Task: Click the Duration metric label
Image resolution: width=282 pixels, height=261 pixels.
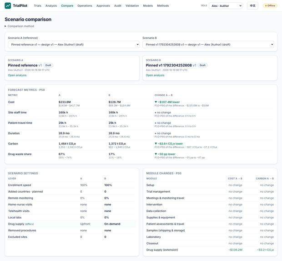Action: [x=14, y=133]
